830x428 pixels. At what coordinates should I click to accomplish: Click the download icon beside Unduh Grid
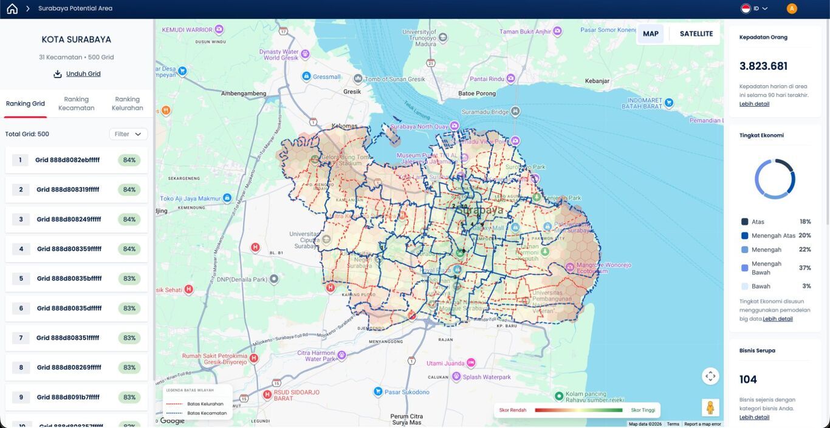click(58, 74)
